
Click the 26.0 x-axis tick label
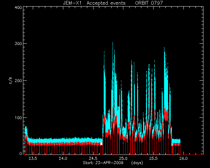(x=183, y=158)
